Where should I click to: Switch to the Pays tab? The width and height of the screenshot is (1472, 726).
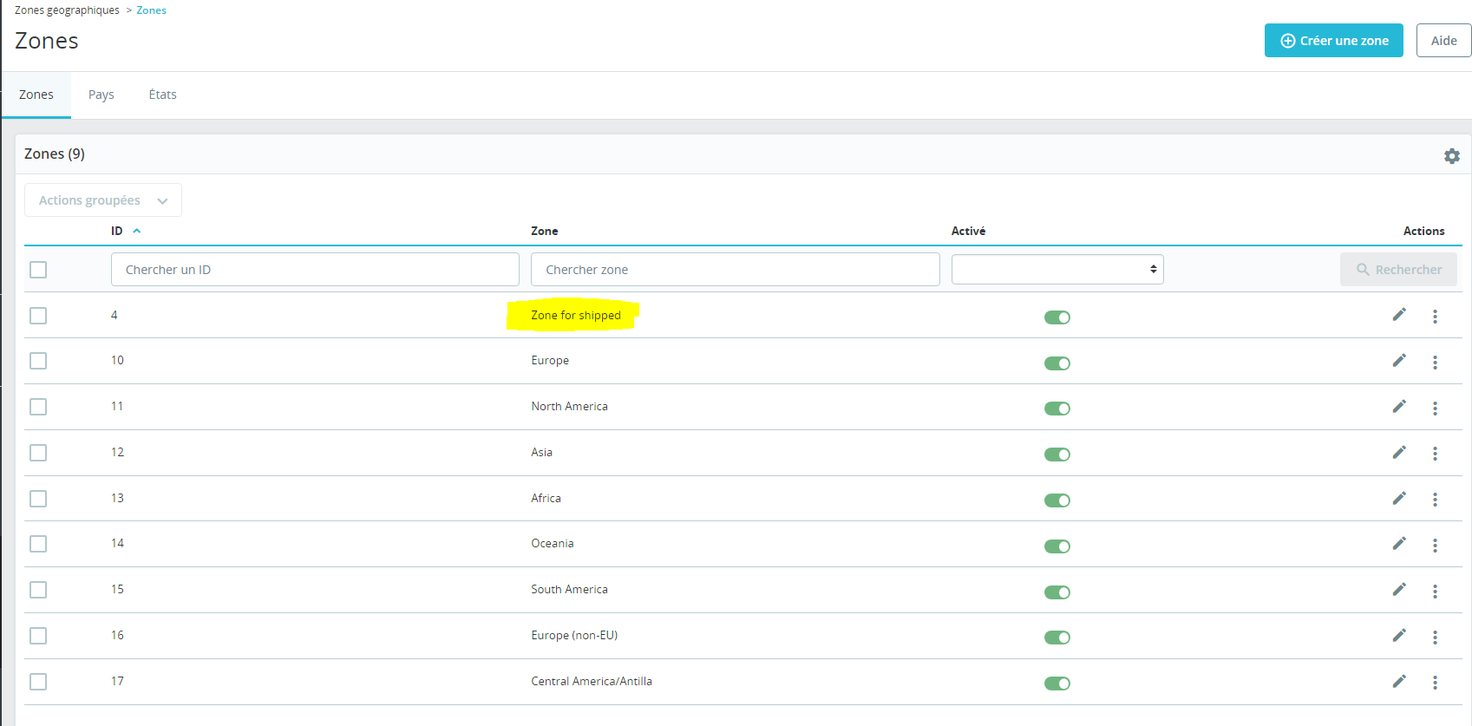click(x=101, y=95)
